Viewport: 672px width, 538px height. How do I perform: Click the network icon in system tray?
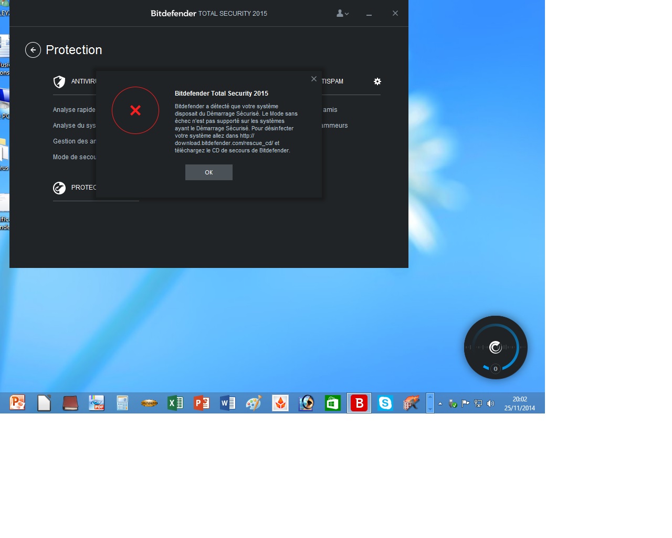[x=478, y=403]
